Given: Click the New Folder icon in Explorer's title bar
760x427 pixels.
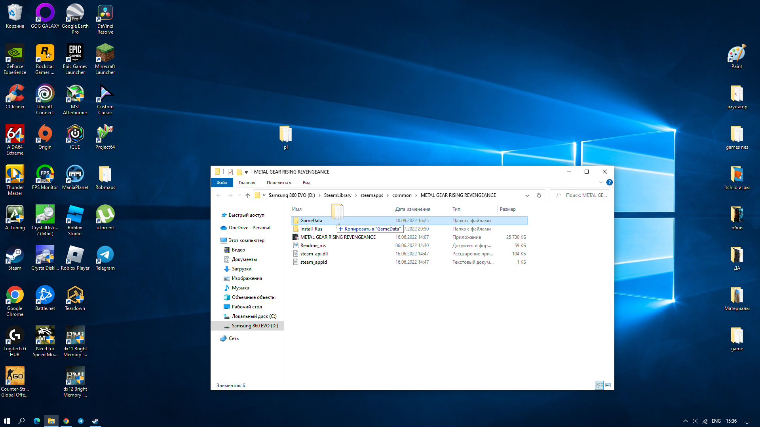Looking at the screenshot, I should (239, 172).
